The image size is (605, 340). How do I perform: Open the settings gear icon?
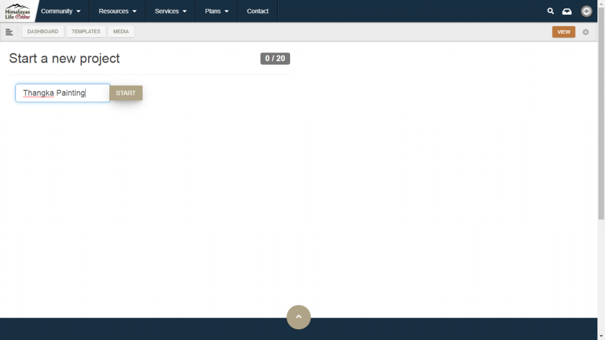[586, 32]
